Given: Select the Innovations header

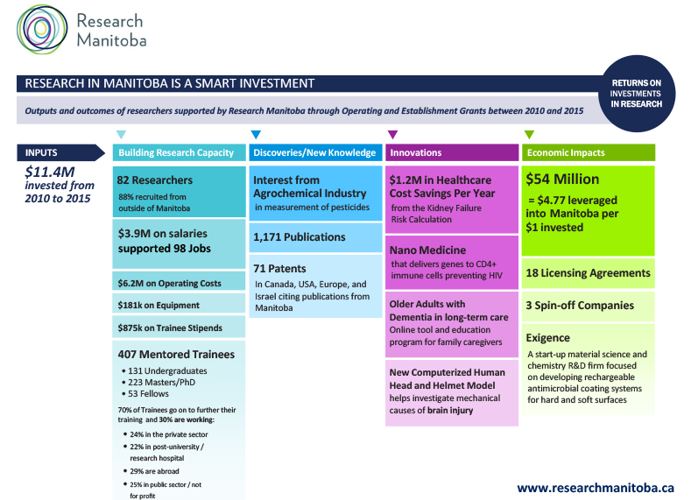Looking at the screenshot, I should (452, 152).
